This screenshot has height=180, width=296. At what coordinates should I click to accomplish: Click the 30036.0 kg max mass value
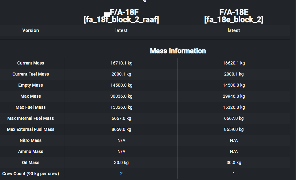tap(121, 96)
